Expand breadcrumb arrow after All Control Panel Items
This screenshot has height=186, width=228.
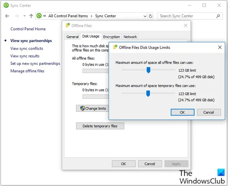pos(92,16)
